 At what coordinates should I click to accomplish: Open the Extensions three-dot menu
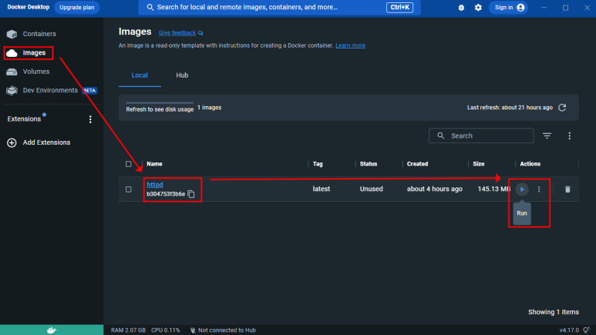click(90, 119)
